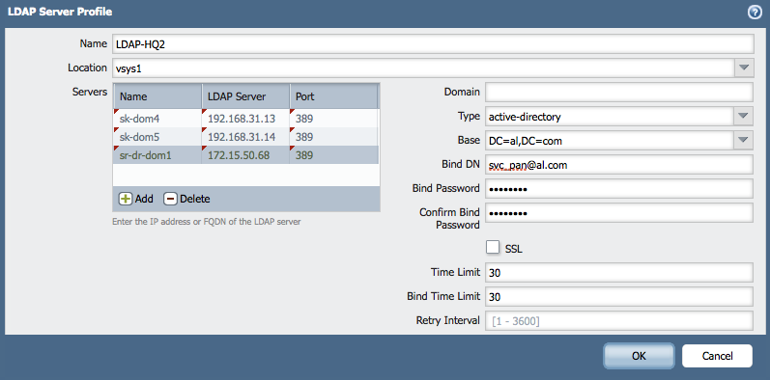Select the sk-dom4 server name cell

[x=157, y=119]
